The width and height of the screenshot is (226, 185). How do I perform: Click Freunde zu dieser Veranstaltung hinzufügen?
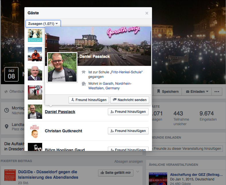(186, 148)
